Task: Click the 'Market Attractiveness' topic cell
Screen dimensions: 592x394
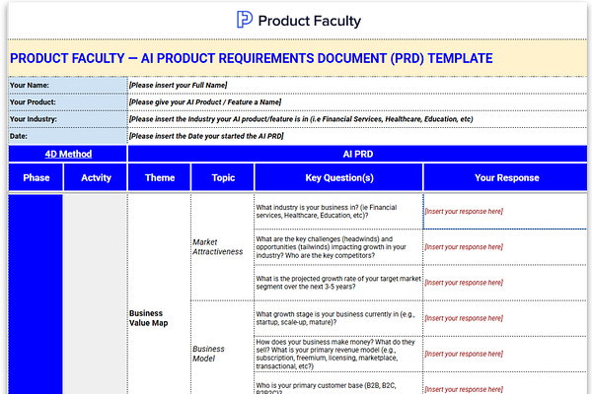Action: pos(223,247)
